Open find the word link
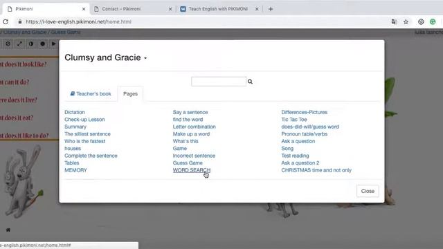Screen dimensions: 443x249 (188, 120)
